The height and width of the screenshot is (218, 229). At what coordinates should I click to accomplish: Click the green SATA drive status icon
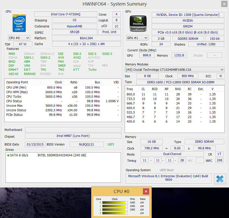pyautogui.click(x=8, y=155)
